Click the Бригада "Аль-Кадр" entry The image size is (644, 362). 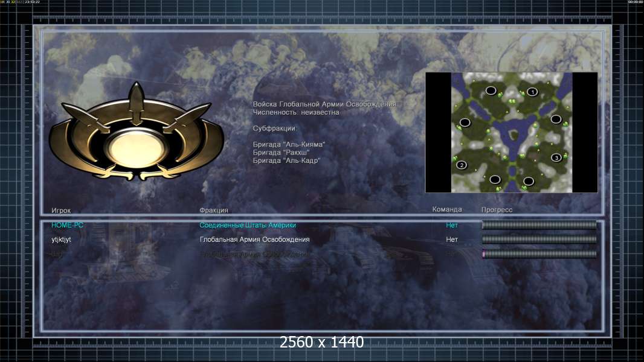coord(286,160)
